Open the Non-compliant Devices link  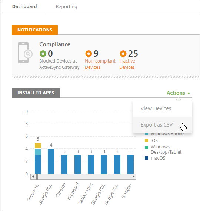(100, 64)
